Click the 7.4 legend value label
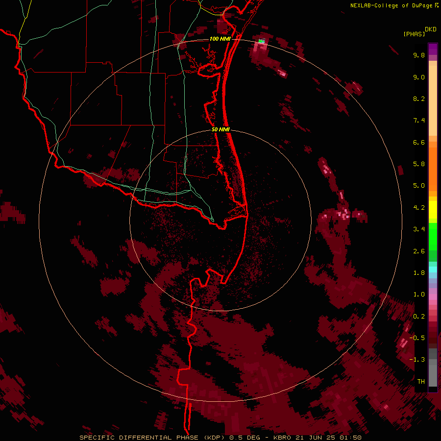441x441 pixels. pos(419,121)
